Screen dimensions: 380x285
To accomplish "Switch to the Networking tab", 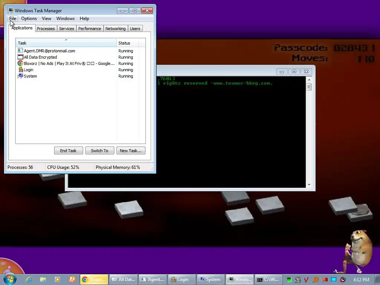I will pyautogui.click(x=115, y=29).
